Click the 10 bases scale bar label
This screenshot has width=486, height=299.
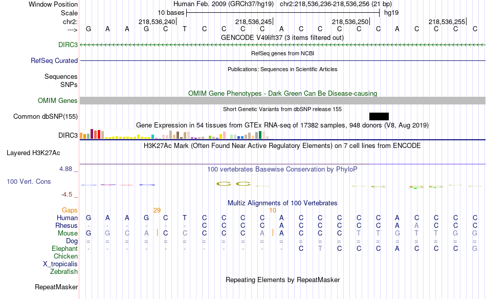[171, 13]
